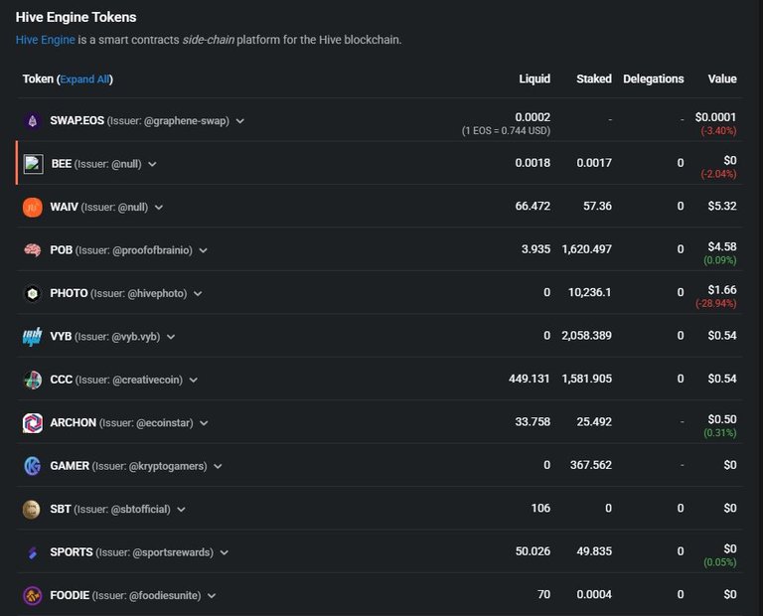
Task: Click the PHOTO token hexagon icon
Action: pos(33,293)
